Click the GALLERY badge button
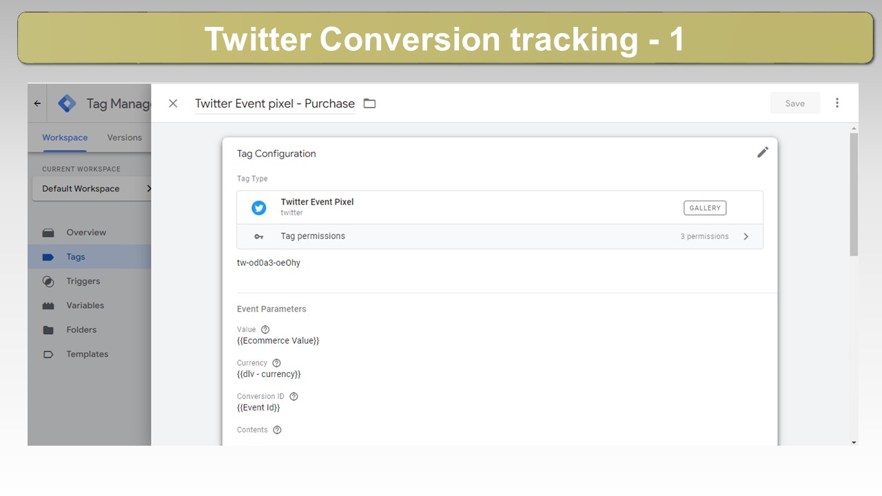882x496 pixels. pyautogui.click(x=705, y=207)
